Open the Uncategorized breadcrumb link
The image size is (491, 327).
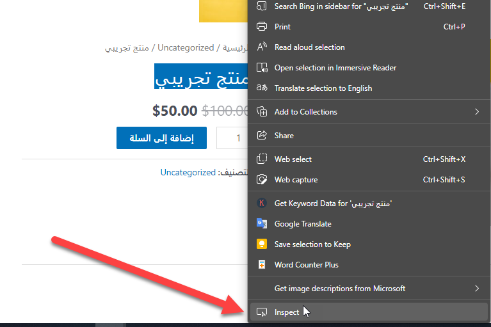(186, 47)
